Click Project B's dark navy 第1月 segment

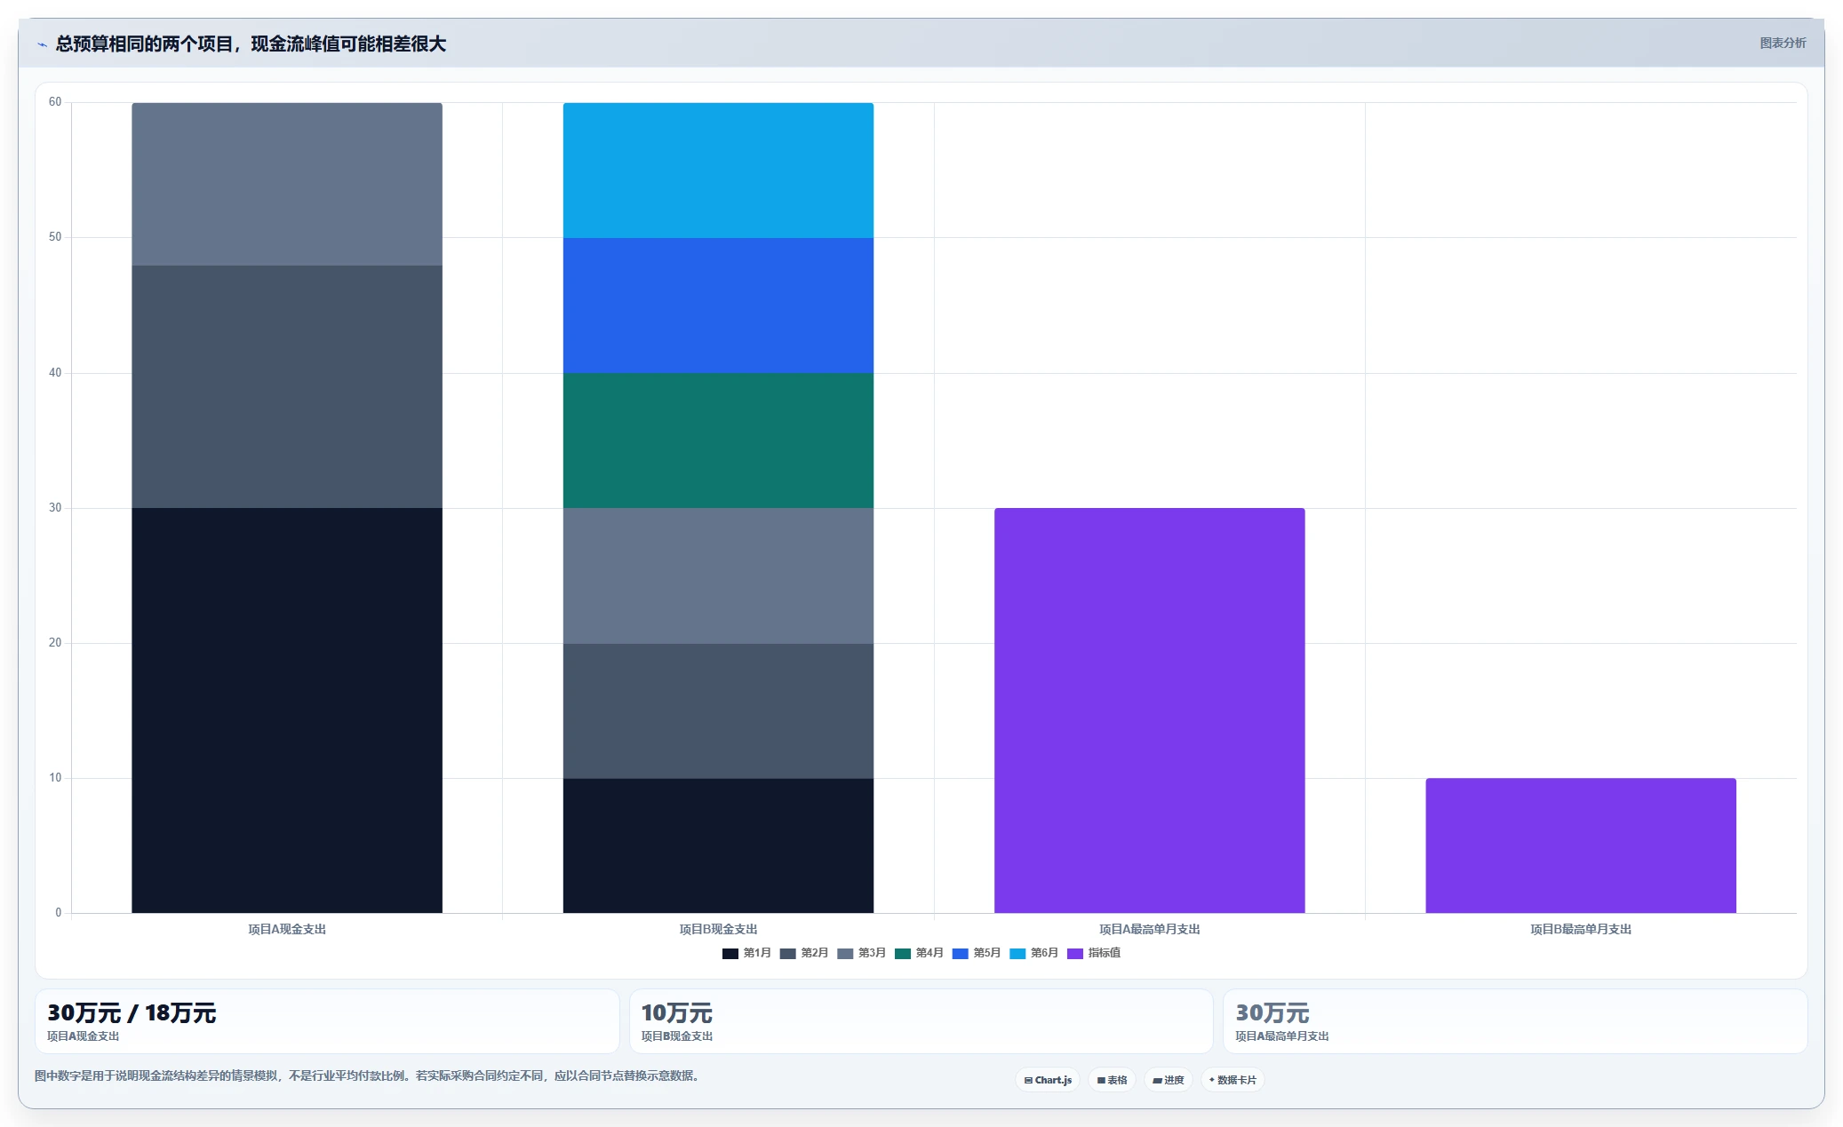(x=718, y=845)
